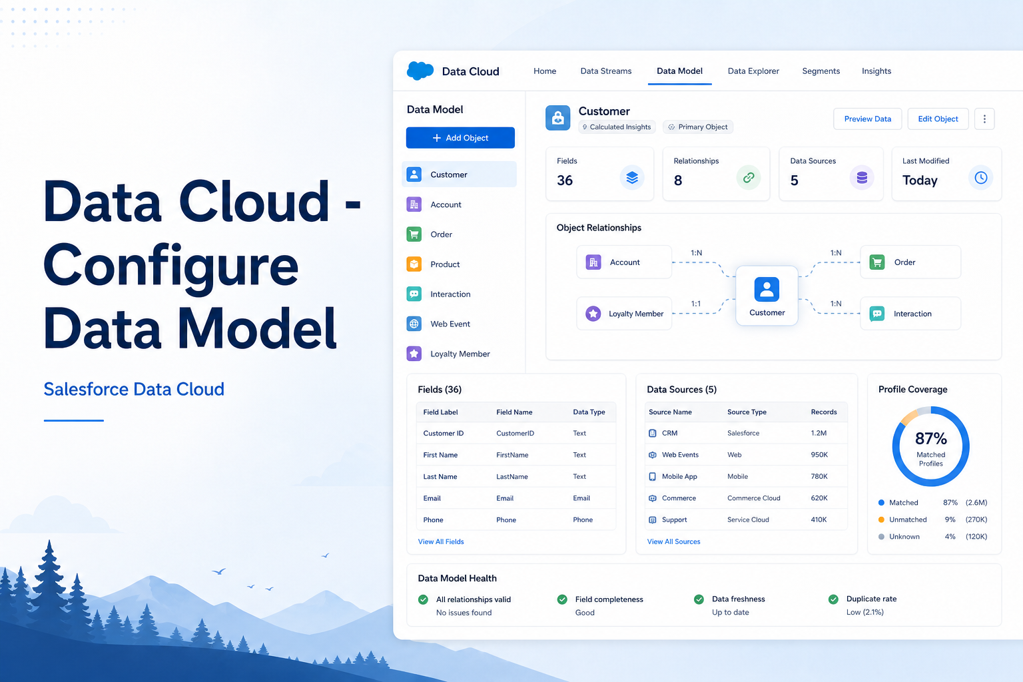Click the Preview Data button
The height and width of the screenshot is (682, 1023).
(868, 119)
